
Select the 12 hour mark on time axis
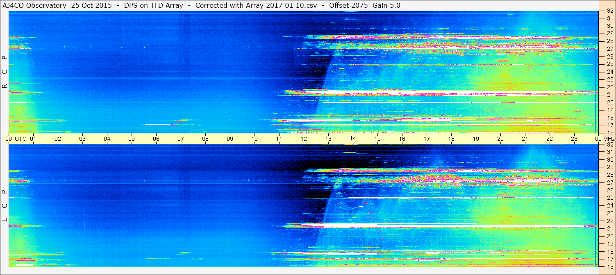tap(304, 139)
